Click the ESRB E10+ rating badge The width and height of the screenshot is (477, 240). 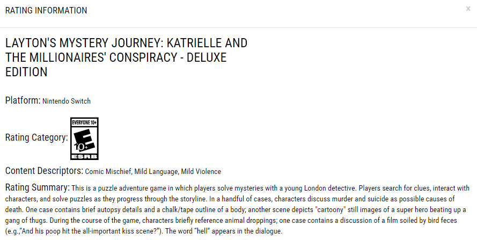[84, 139]
